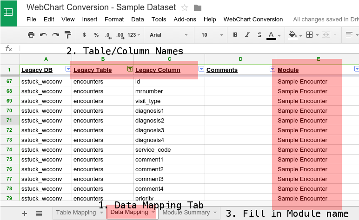Undo the last action
This screenshot has height=220, width=359.
coord(43,35)
